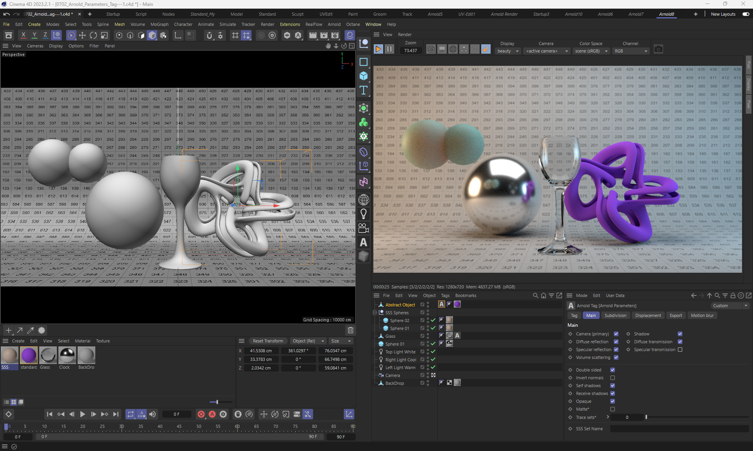Image resolution: width=753 pixels, height=451 pixels.
Task: Pause the Arnold IPR render
Action: [x=389, y=49]
